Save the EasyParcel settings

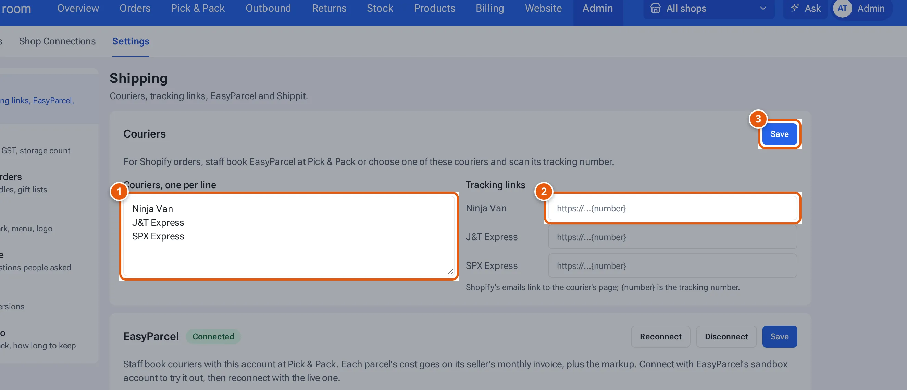pos(780,337)
